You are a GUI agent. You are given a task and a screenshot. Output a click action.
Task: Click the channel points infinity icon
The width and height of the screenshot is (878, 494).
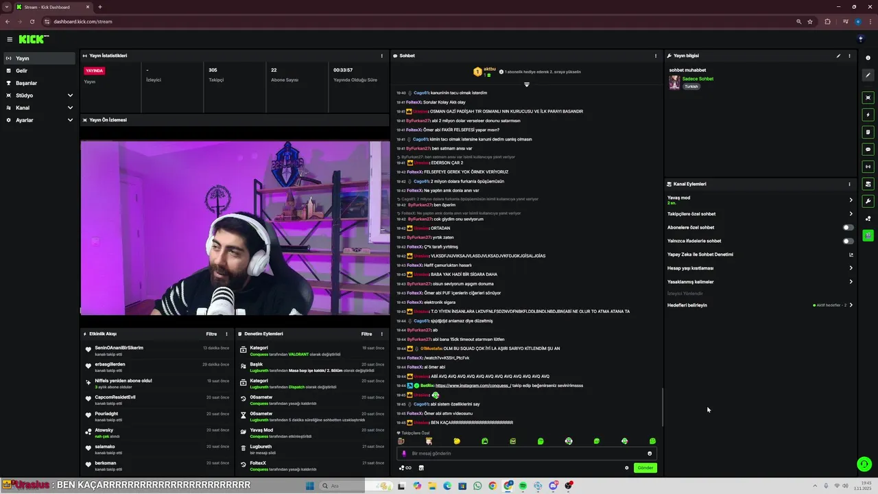coord(405,468)
